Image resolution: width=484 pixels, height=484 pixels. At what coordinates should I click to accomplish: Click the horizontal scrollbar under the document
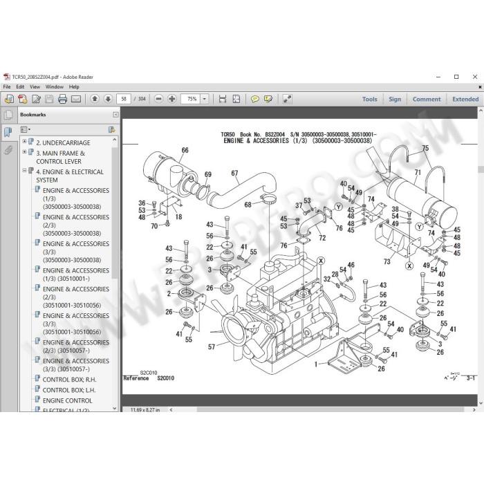331,409
